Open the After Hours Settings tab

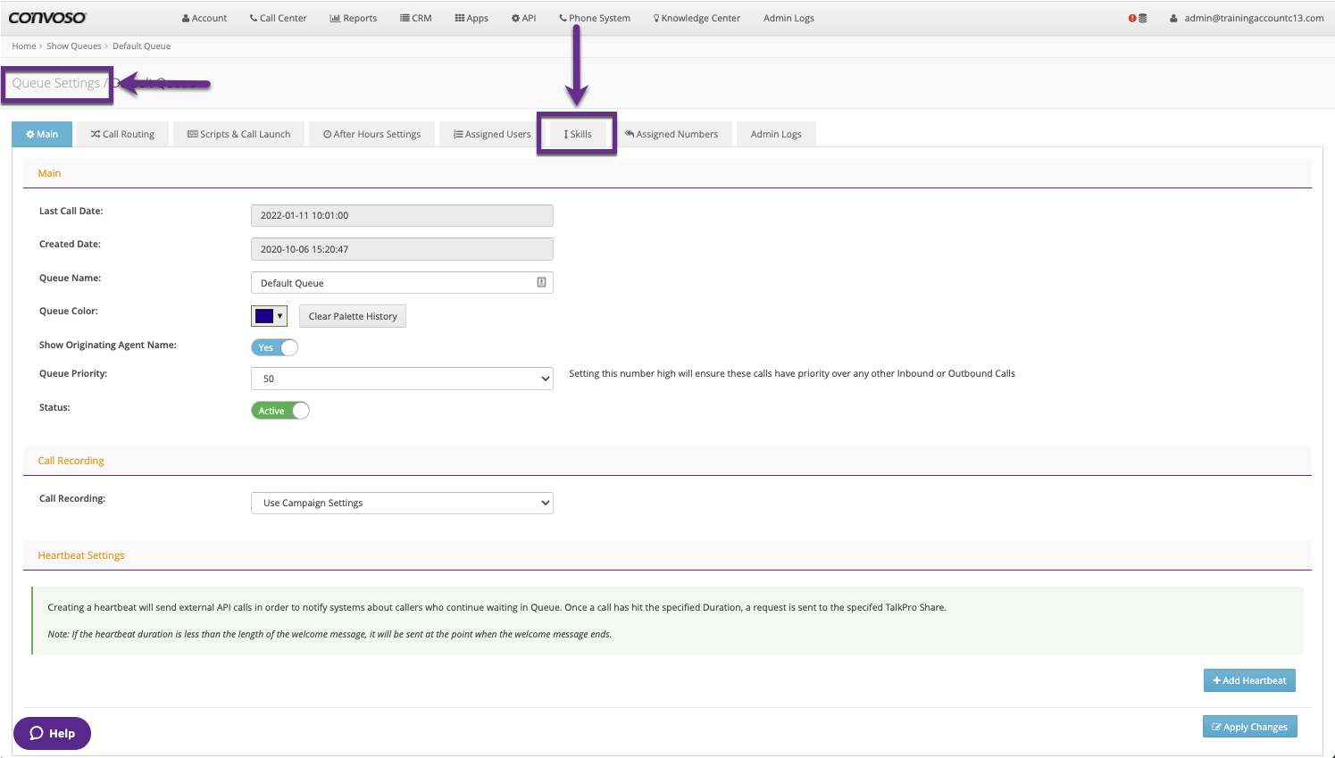click(371, 134)
